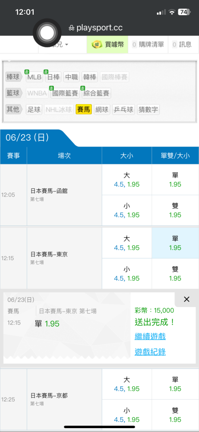Image resolution: width=199 pixels, height=432 pixels.
Task: Tap the cellular signal bars icon
Action: pos(161,12)
